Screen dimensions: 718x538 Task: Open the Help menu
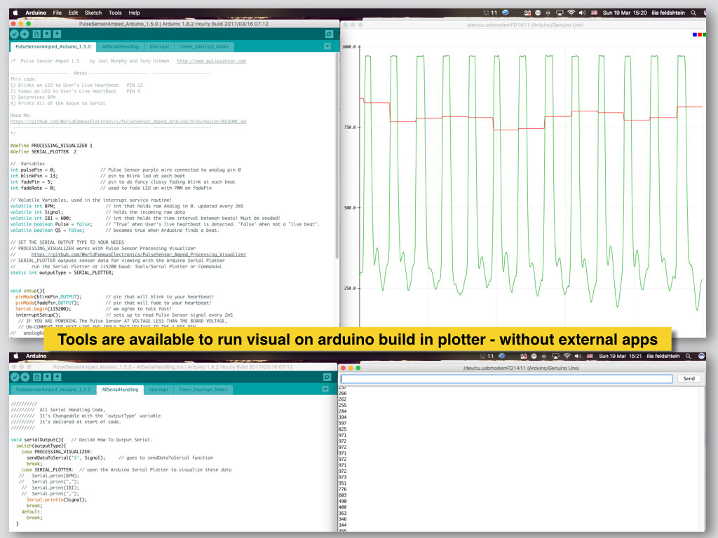[134, 13]
